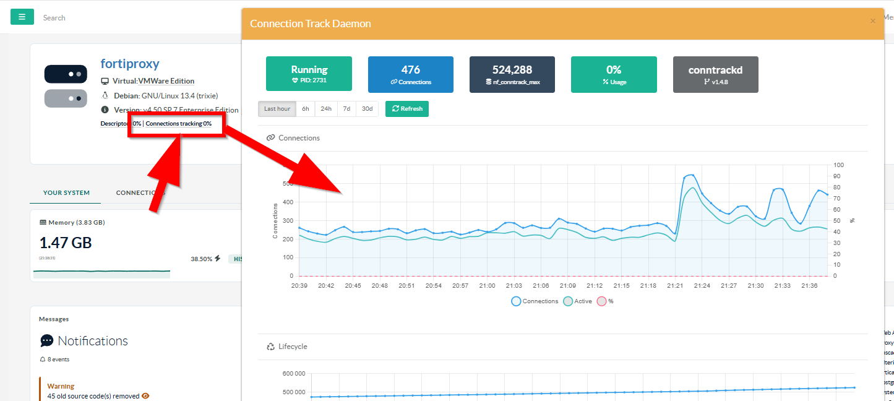Click the eye icon beside source codes removed
Image resolution: width=894 pixels, height=401 pixels.
(145, 396)
